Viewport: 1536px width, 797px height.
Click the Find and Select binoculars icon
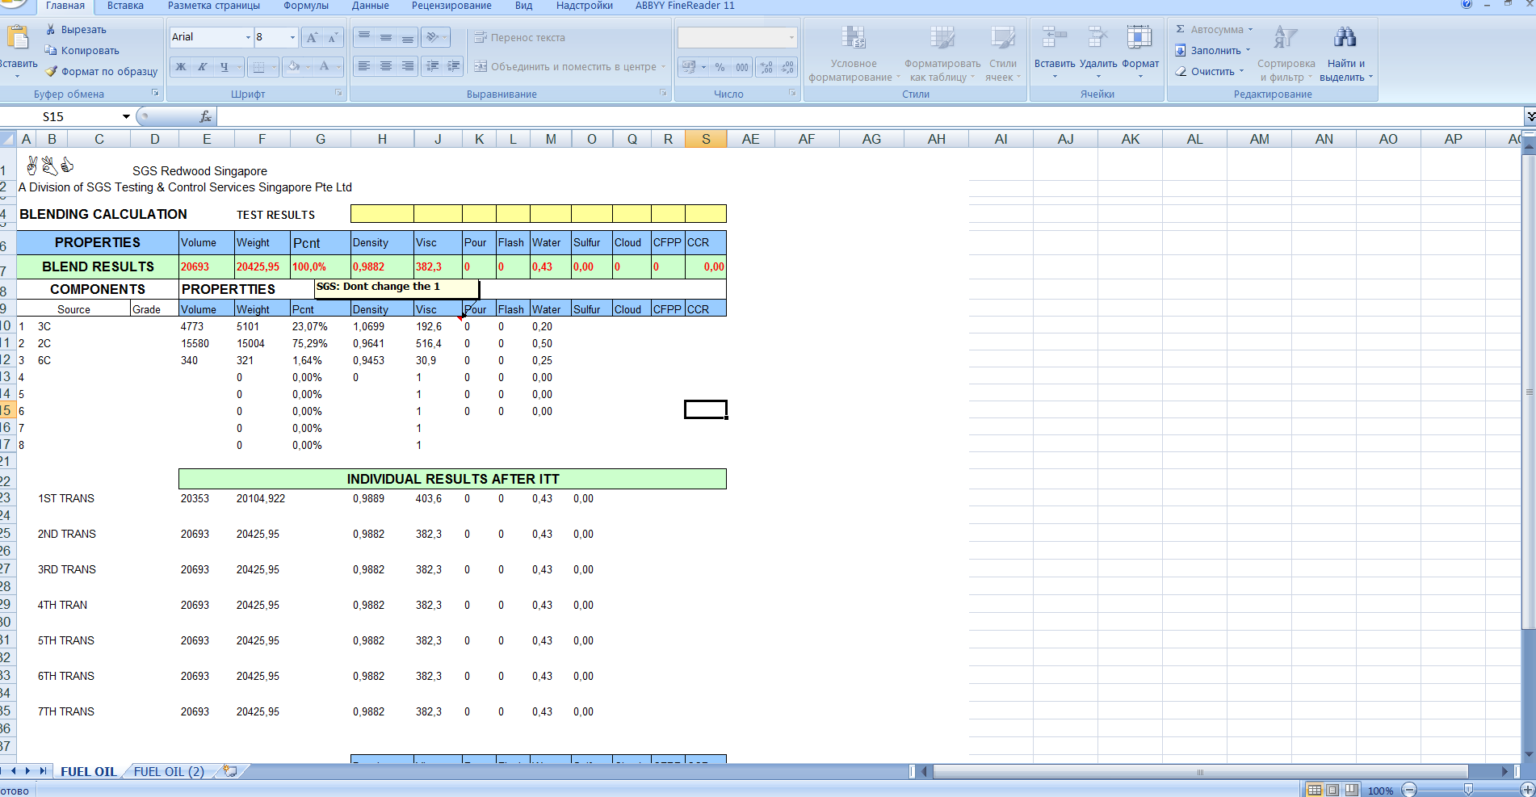coord(1345,37)
